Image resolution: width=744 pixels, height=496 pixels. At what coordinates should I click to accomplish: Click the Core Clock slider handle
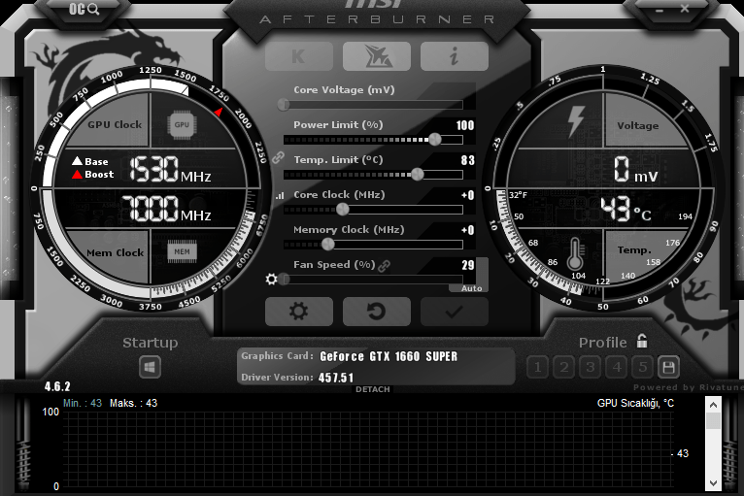point(343,209)
